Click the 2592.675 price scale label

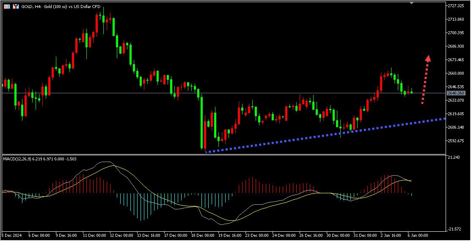[457, 141]
